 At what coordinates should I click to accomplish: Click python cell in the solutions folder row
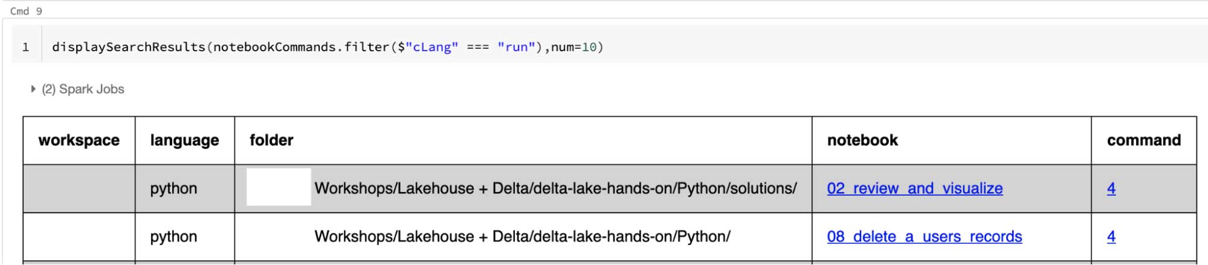[x=173, y=188]
